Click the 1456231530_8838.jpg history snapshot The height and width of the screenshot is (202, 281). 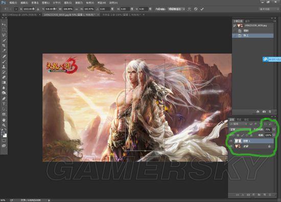click(x=253, y=26)
